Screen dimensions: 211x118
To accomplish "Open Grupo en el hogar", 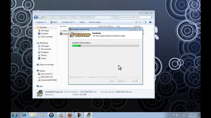I will click(46, 65).
